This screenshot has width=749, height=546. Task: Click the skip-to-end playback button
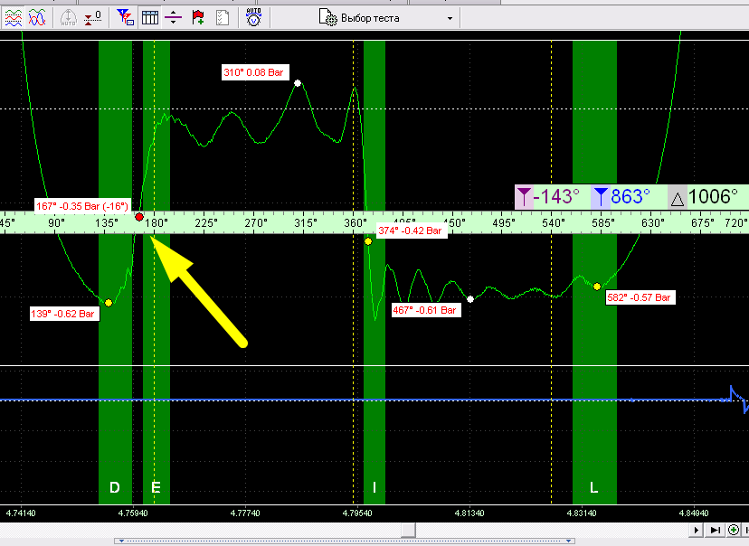[716, 530]
